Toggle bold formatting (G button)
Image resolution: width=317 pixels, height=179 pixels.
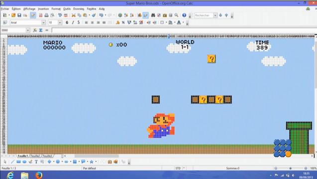(67, 22)
